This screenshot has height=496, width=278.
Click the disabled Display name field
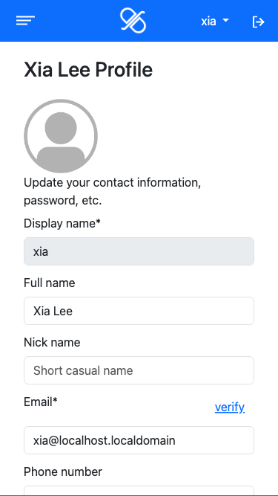pos(139,251)
